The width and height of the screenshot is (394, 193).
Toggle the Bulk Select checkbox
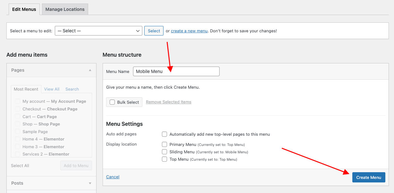pyautogui.click(x=112, y=102)
